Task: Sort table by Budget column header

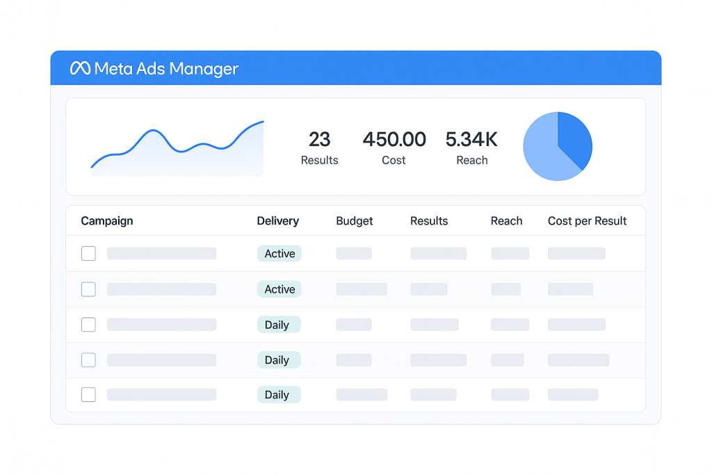Action: coord(355,221)
